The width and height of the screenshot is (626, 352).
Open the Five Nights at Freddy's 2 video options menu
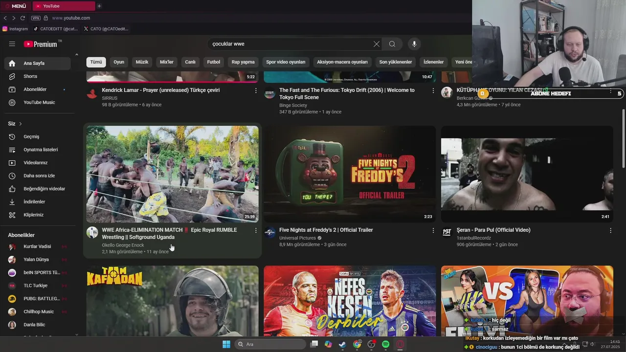pos(433,230)
